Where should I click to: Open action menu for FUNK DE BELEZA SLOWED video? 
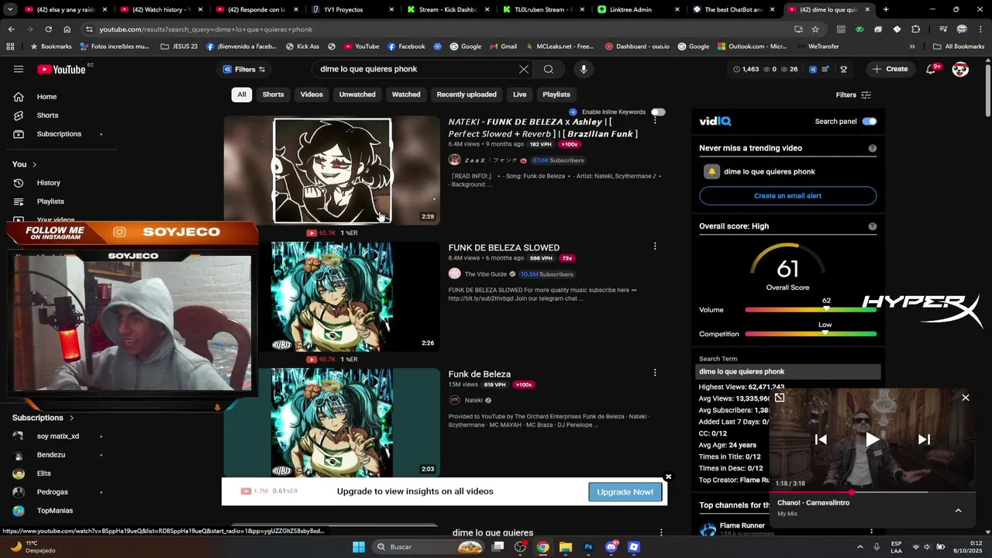click(x=655, y=246)
